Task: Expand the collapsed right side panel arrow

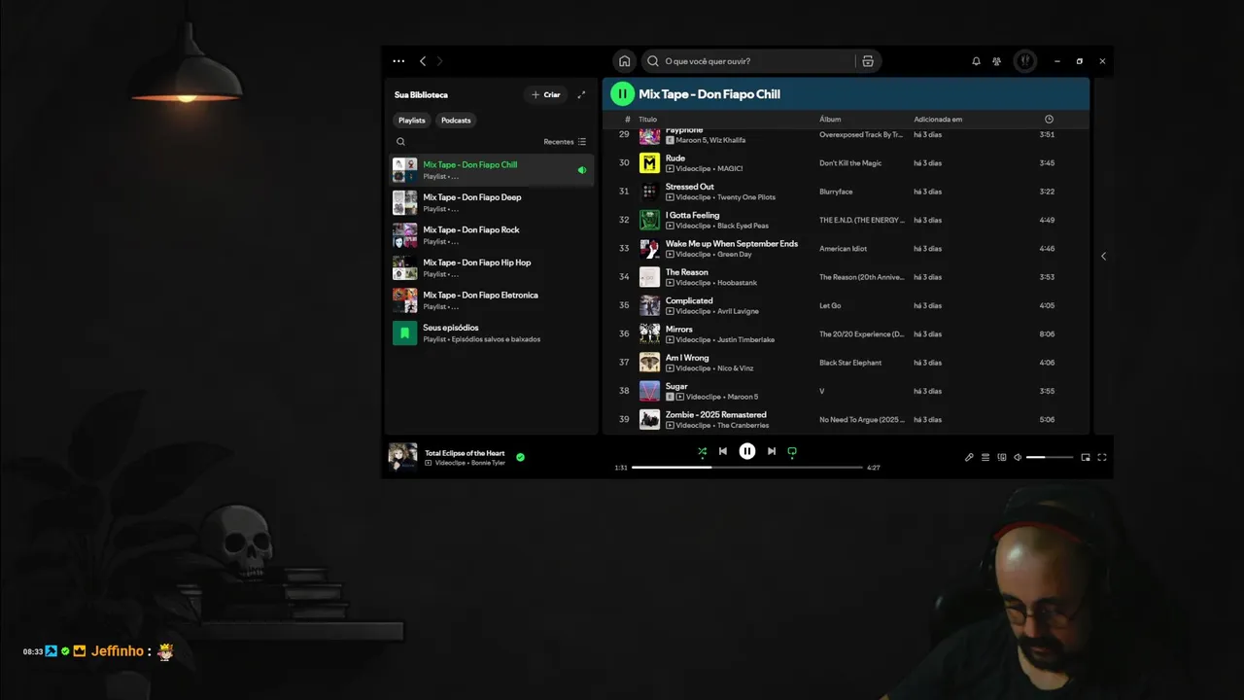Action: tap(1103, 257)
